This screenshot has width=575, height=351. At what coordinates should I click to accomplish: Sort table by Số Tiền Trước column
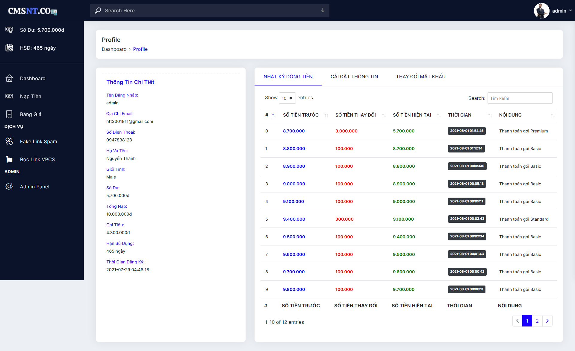click(301, 115)
